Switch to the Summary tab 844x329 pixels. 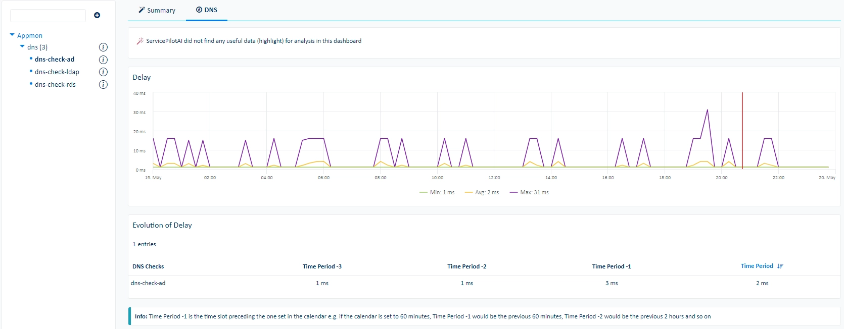[157, 10]
